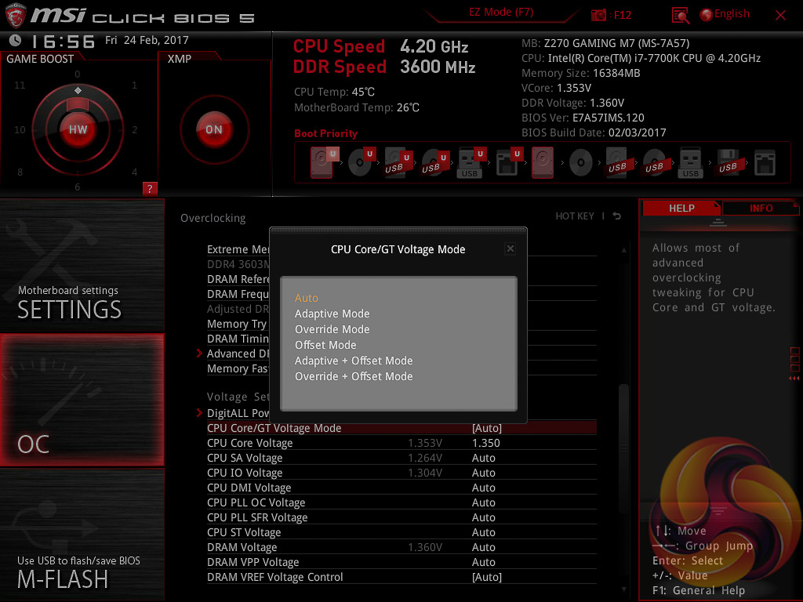The image size is (803, 602).
Task: Click the UEFI CD/DVD boot device icon
Action: (362, 162)
